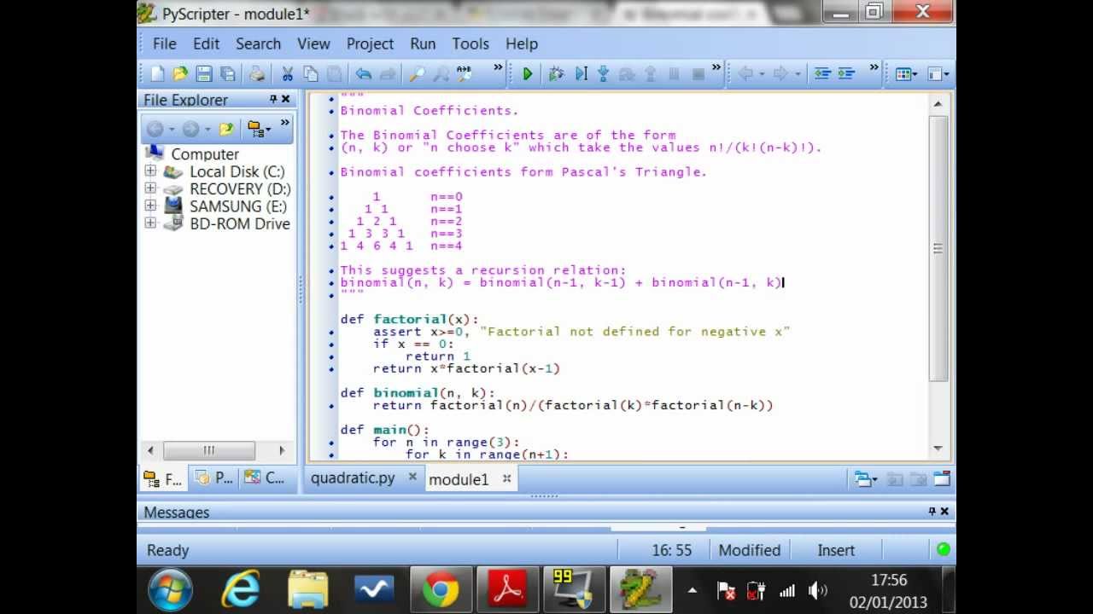This screenshot has width=1093, height=614.
Task: Close the Messages panel
Action: pyautogui.click(x=944, y=512)
